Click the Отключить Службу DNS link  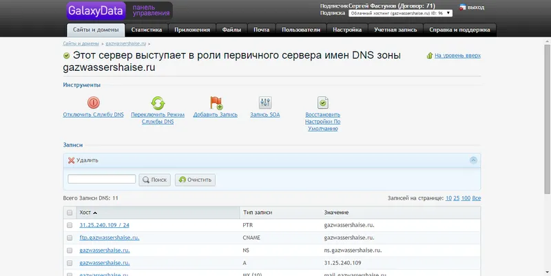coord(93,115)
